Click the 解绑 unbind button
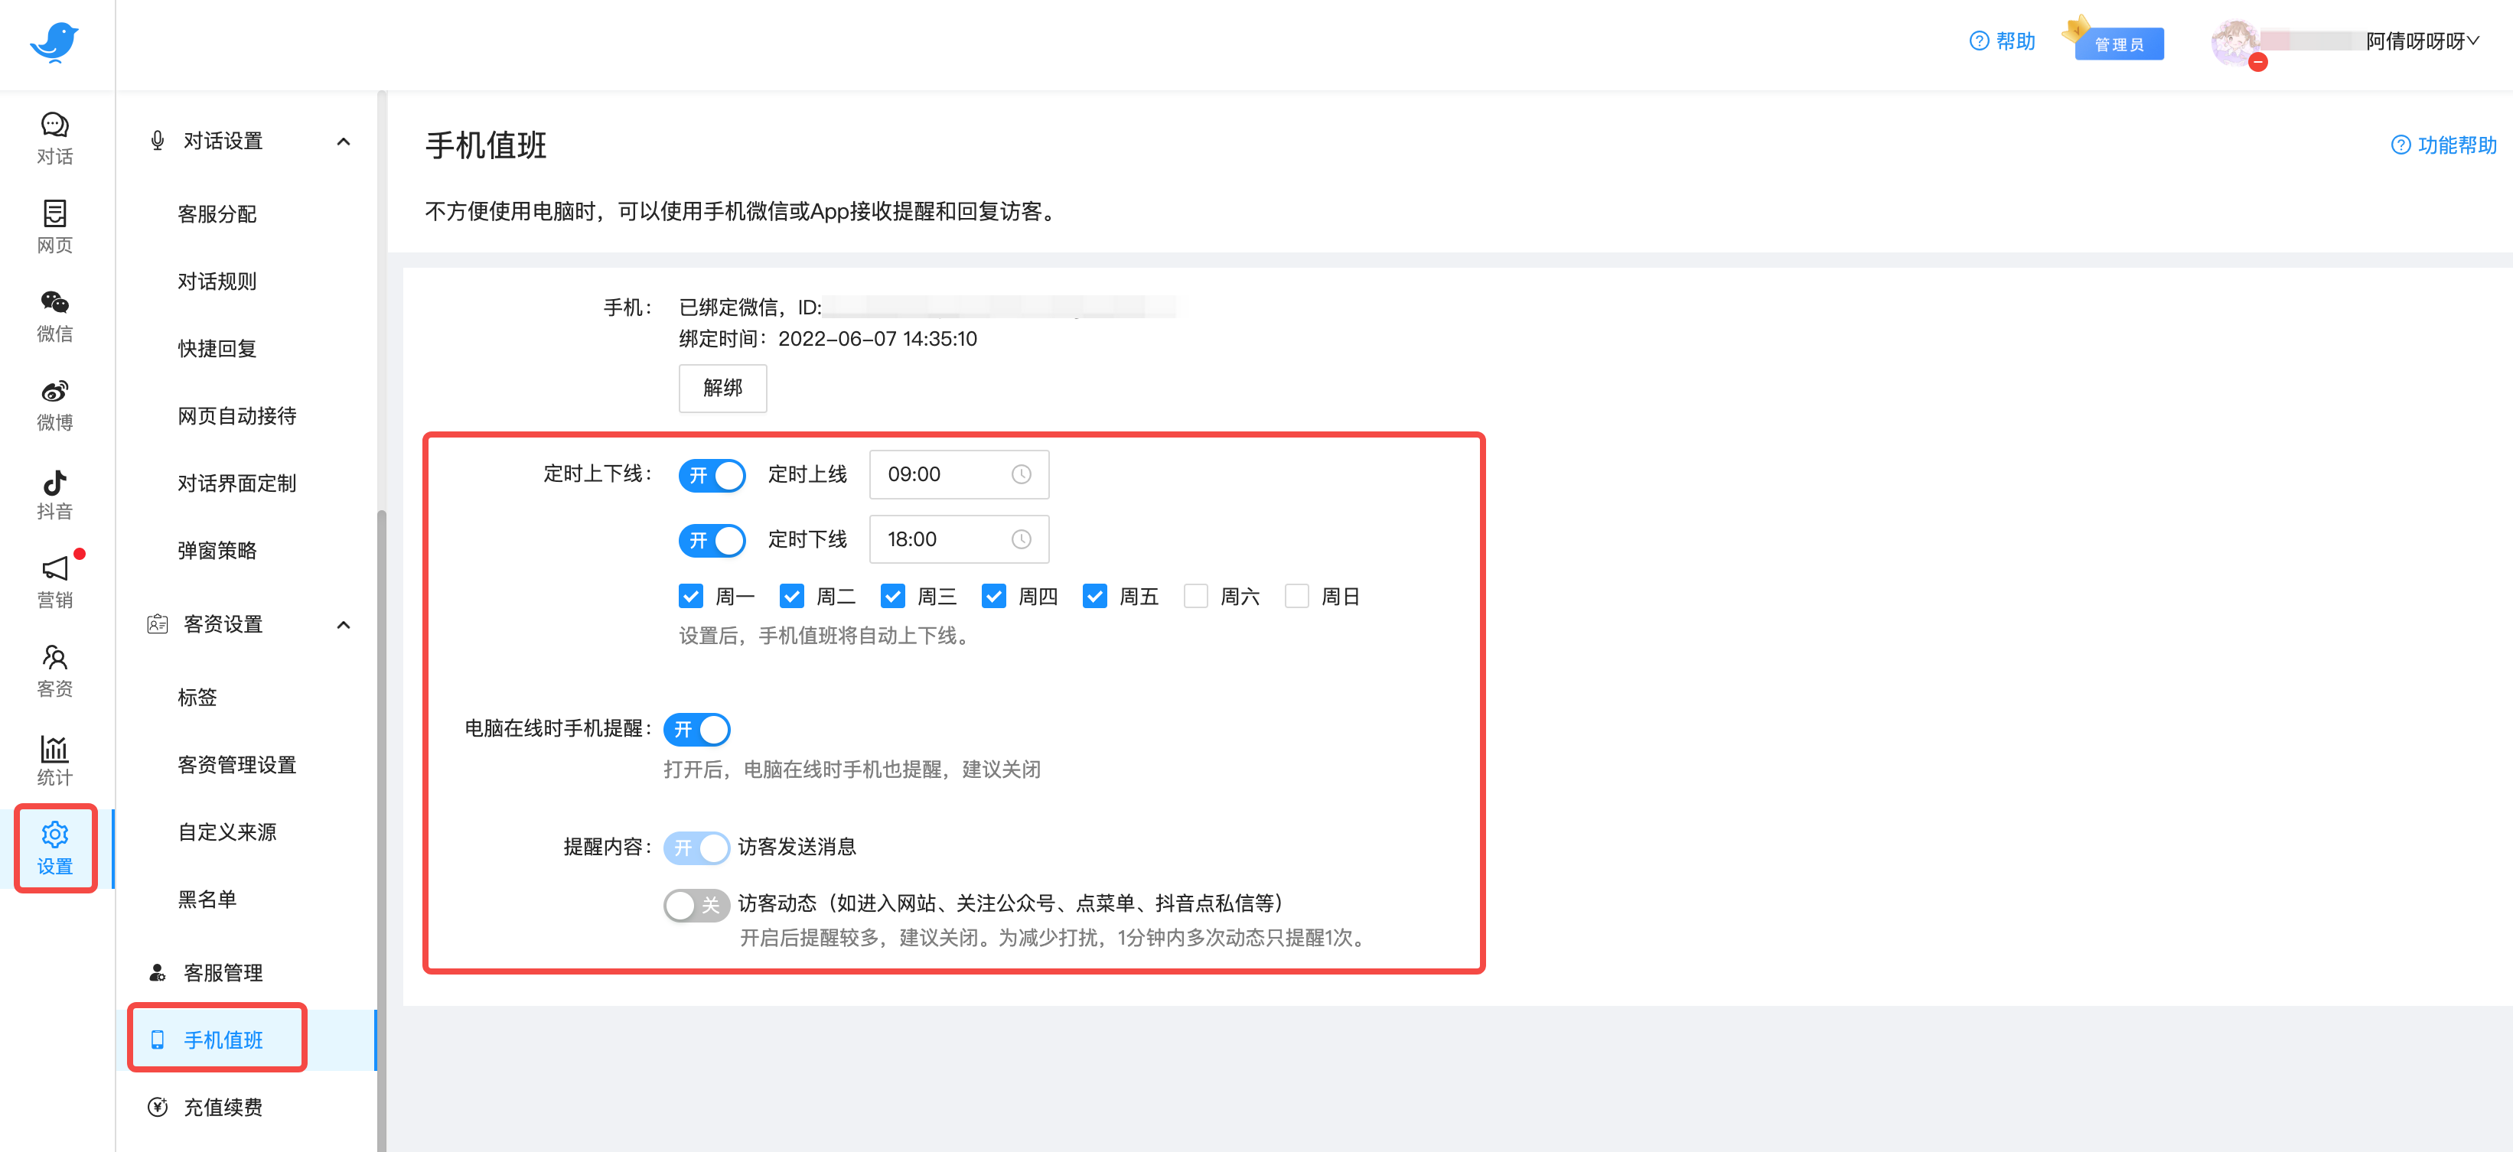This screenshot has width=2513, height=1152. point(722,387)
